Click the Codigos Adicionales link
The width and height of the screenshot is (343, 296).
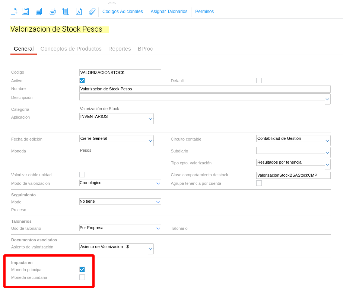(123, 12)
